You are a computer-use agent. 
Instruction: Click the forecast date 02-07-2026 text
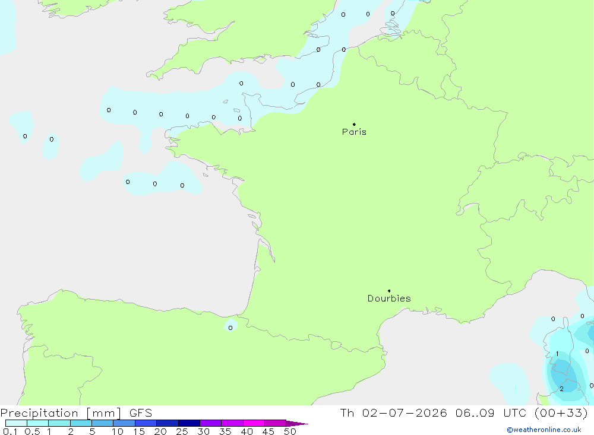(x=405, y=412)
